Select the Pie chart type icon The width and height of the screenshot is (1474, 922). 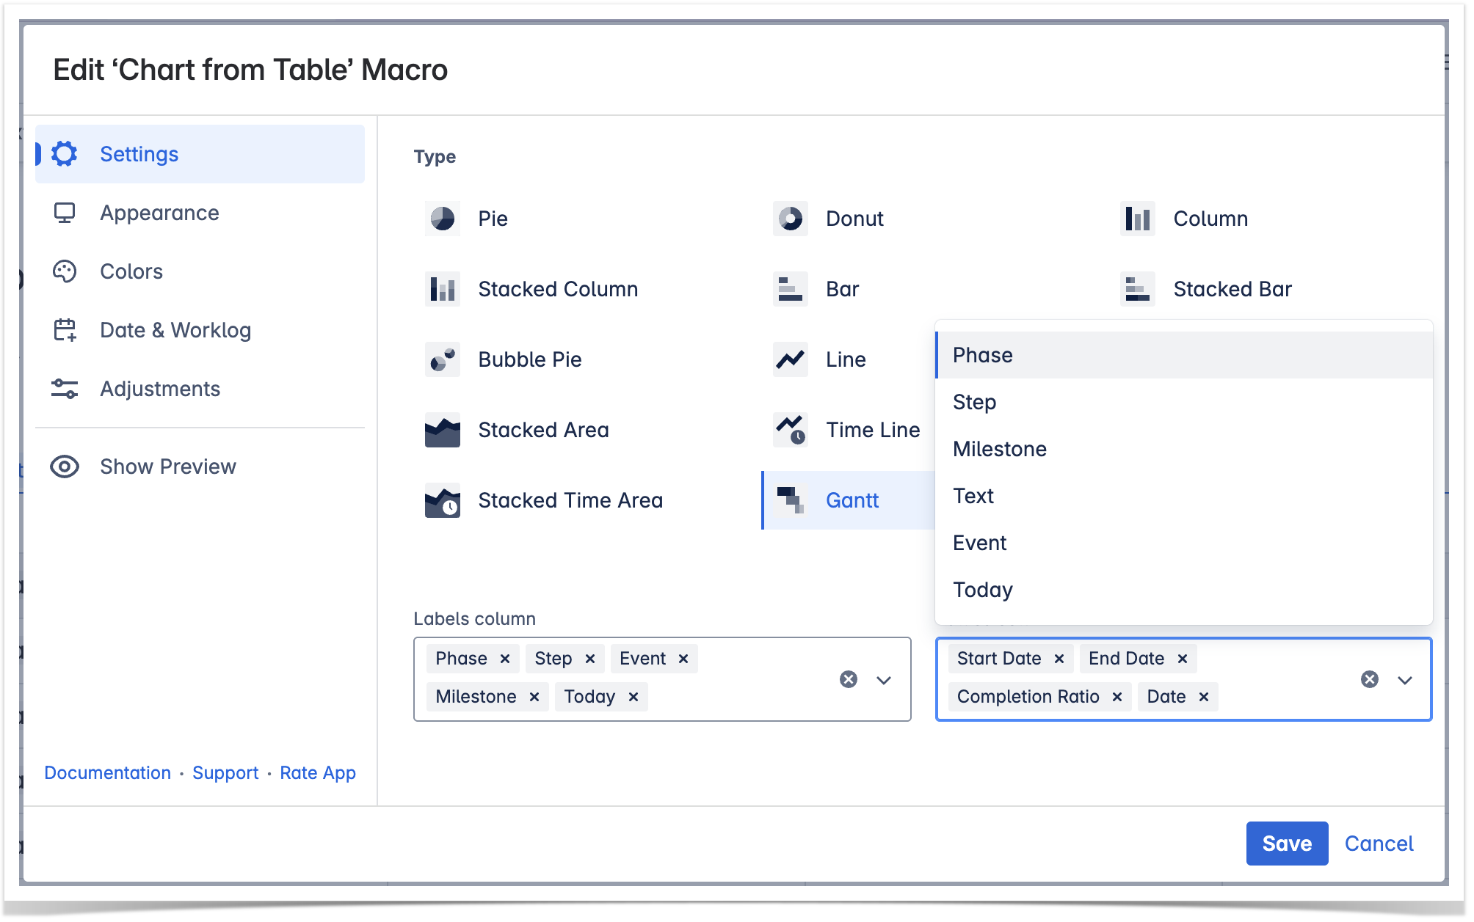pos(442,219)
